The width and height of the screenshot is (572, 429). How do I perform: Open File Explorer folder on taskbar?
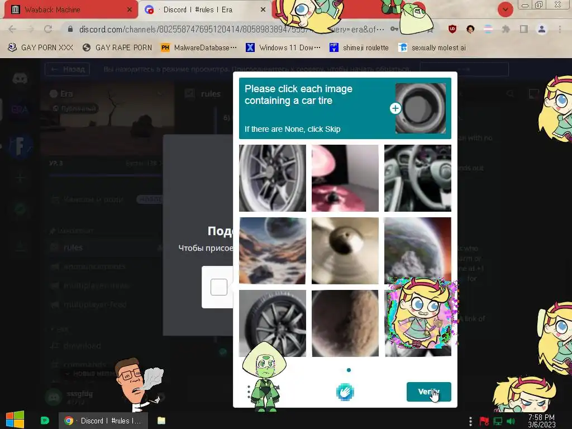(161, 421)
